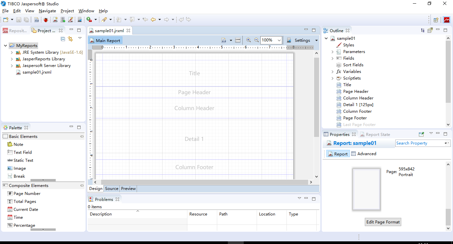453x244 pixels.
Task: Click the Edit Page Format button
Action: pos(383,222)
